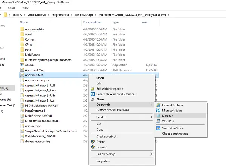This screenshot has height=167, width=226.
Task: Expand the File ownership submenu arrow
Action: pos(151,154)
